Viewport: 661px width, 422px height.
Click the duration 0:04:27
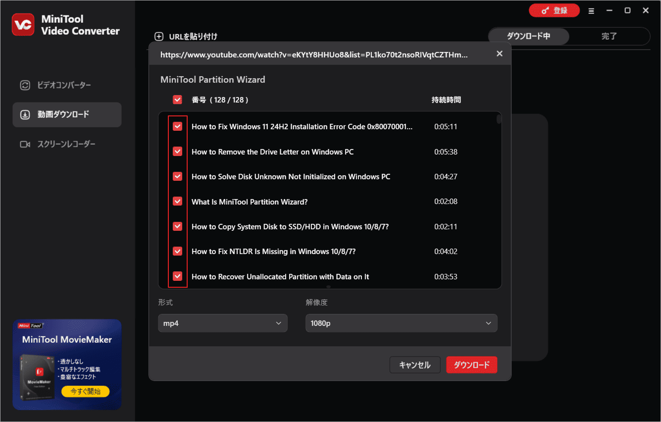[446, 177]
